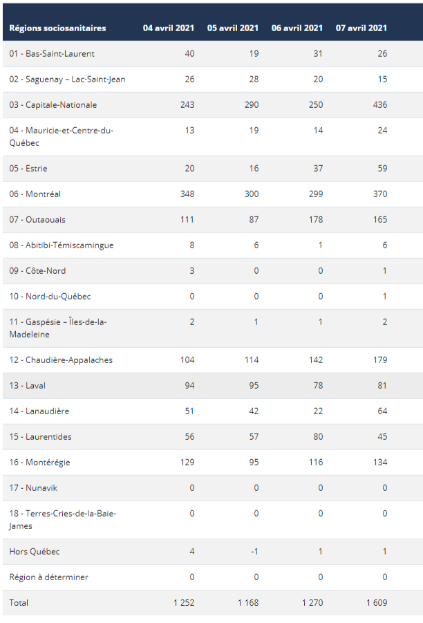
Task: Click the value 436 for Capitale-Nationale
Action: (x=380, y=105)
